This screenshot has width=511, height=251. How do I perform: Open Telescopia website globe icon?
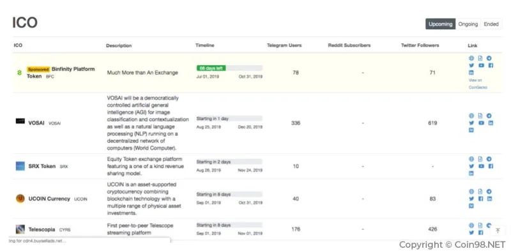[x=471, y=225]
